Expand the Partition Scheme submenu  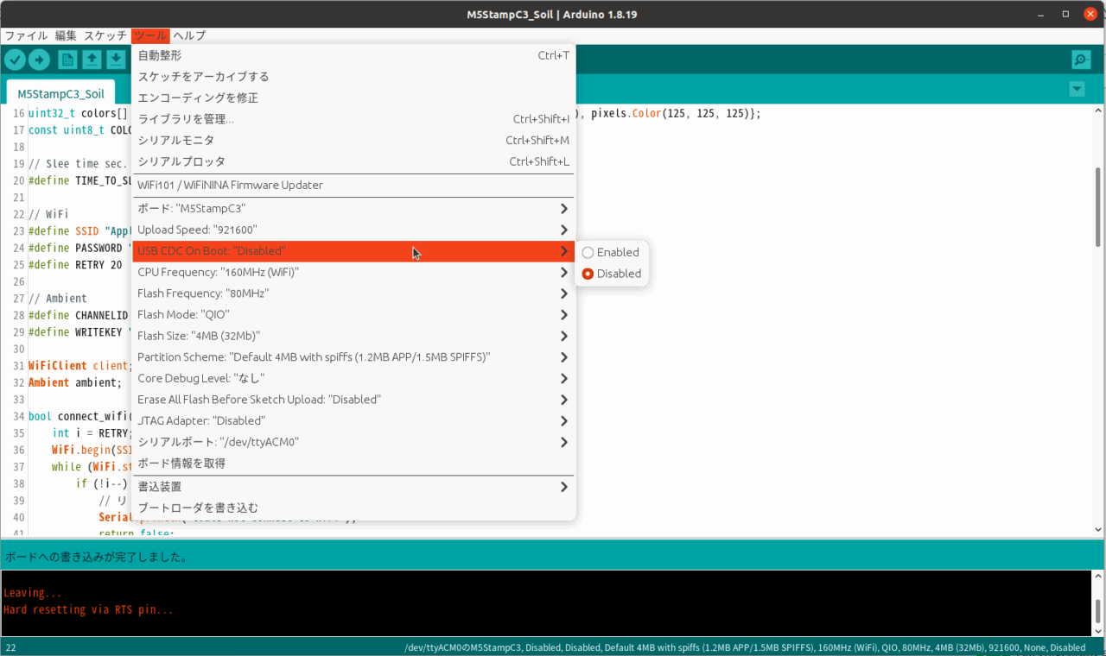[x=353, y=356]
